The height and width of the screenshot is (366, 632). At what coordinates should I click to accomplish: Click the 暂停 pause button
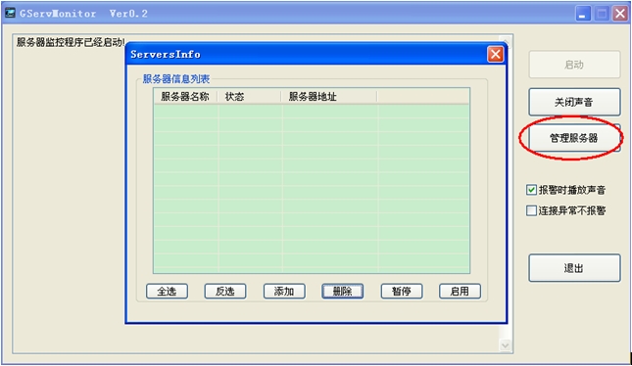[402, 291]
